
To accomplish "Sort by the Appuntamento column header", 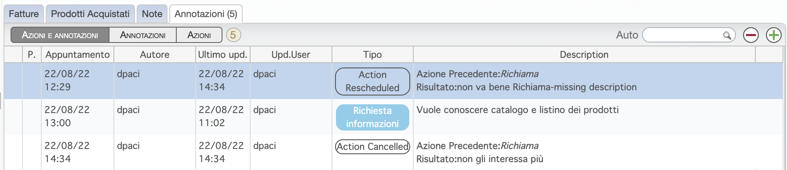I will [77, 54].
